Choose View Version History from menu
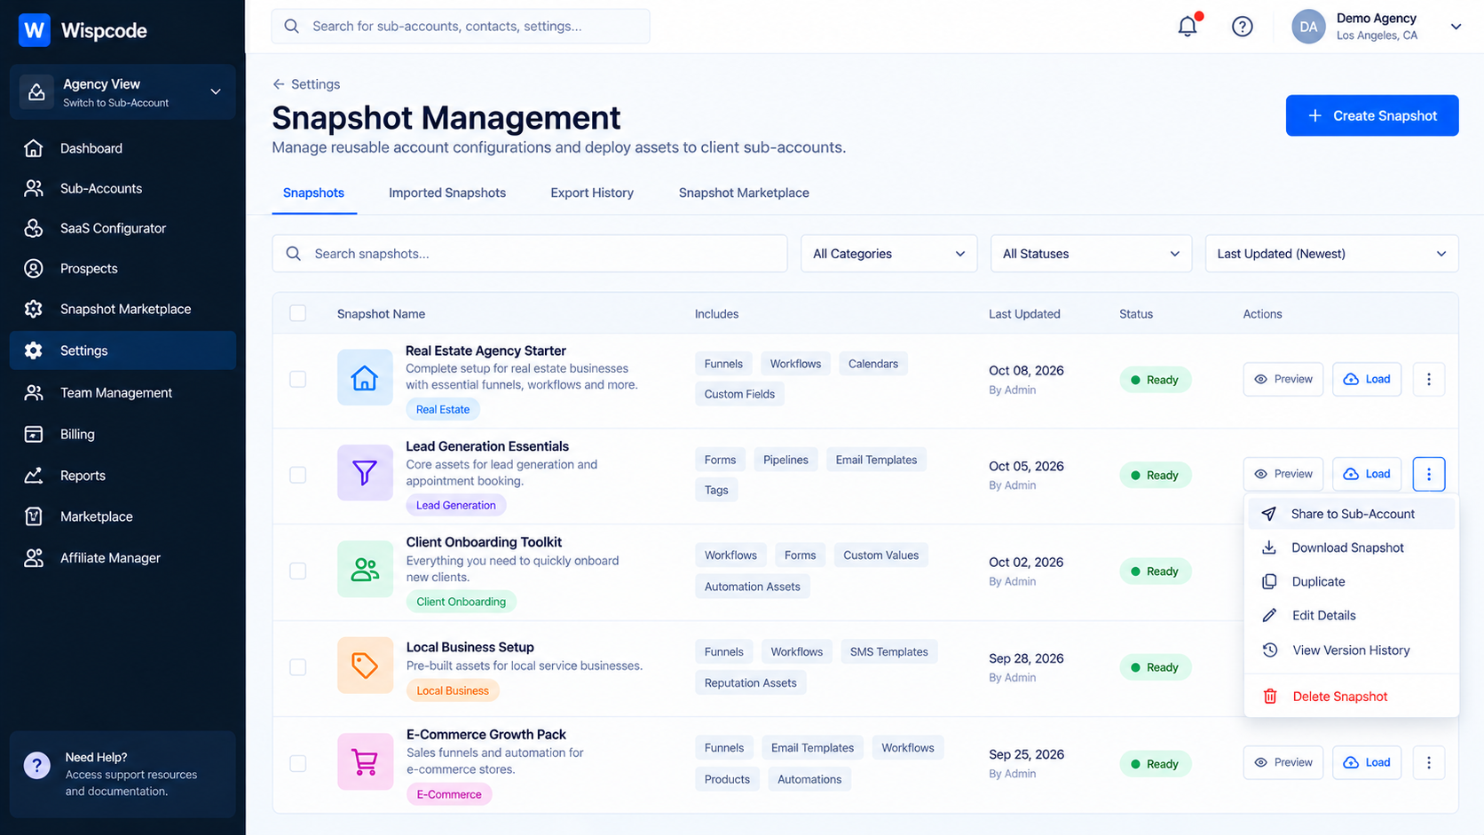 1351,650
